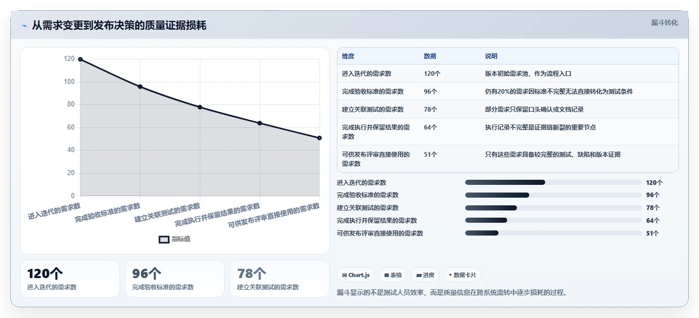Click the 数据 table column header
The width and height of the screenshot is (699, 318).
tap(430, 56)
